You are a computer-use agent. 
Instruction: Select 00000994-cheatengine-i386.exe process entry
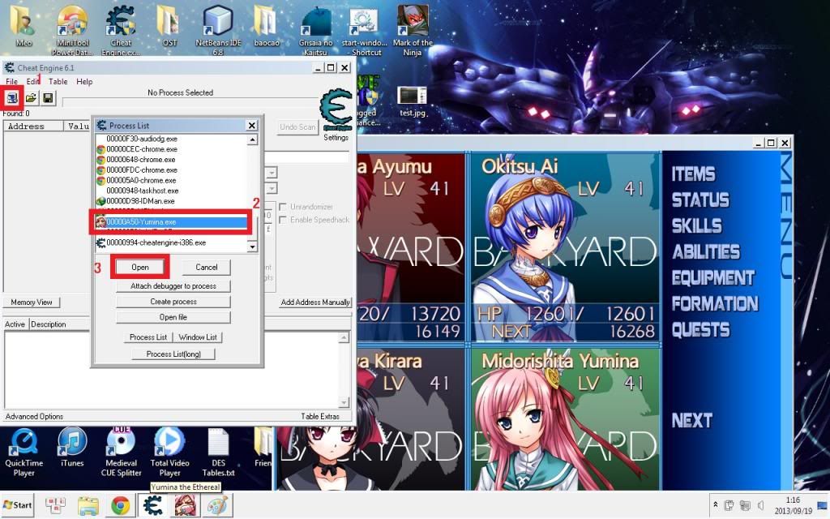tap(171, 242)
